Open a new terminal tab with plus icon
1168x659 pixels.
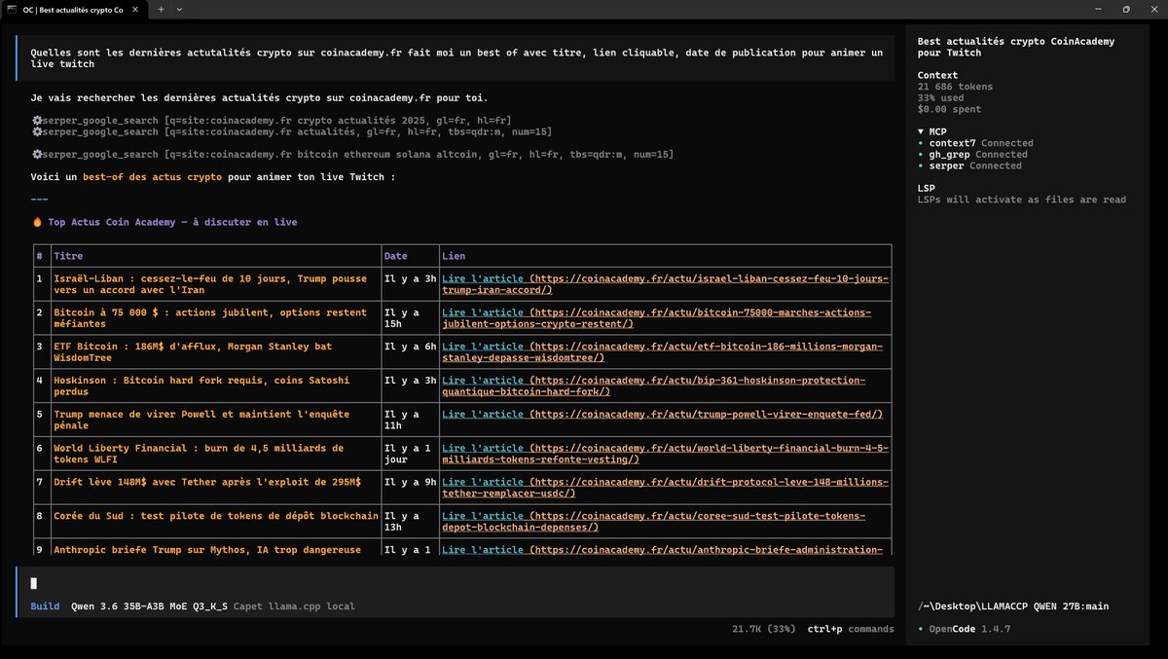(161, 9)
